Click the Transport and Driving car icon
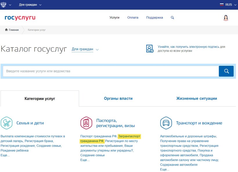 pyautogui.click(x=166, y=123)
